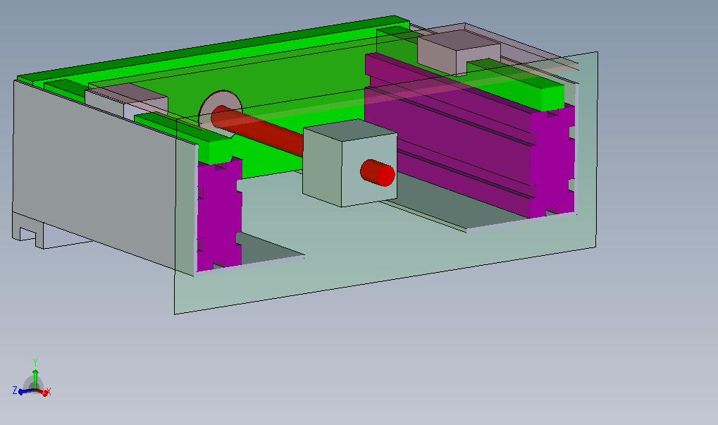Viewport: 718px width, 425px height.
Task: Click the notch at housing's bottom-left corner
Action: (27, 233)
